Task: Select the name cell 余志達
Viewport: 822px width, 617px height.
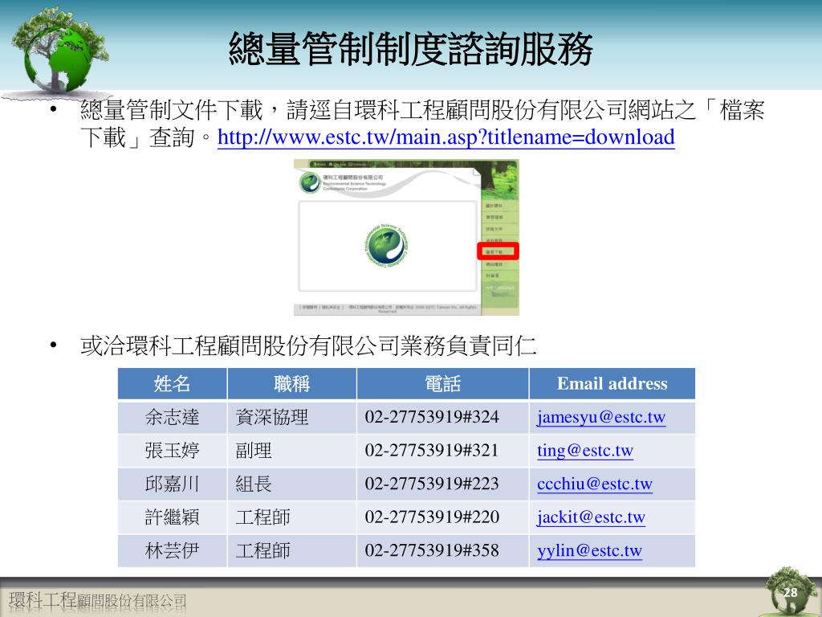Action: 172,418
